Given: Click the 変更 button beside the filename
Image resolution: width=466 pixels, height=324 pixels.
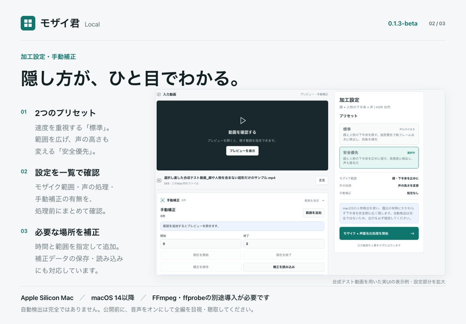Looking at the screenshot, I should coord(322,180).
